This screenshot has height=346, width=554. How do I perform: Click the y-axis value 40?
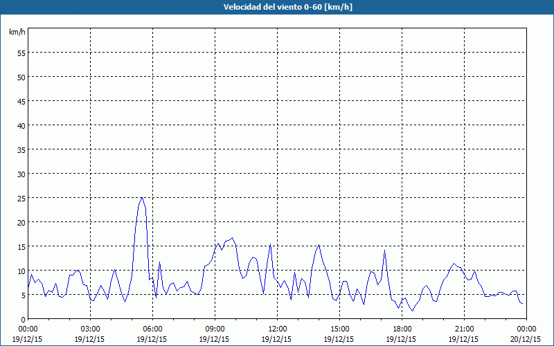coord(21,126)
